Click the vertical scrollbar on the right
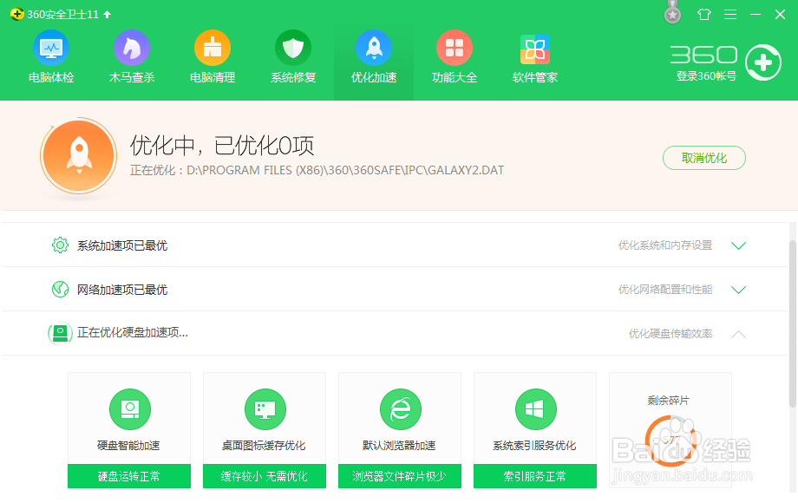Viewport: 798px width, 503px height. pos(793,324)
